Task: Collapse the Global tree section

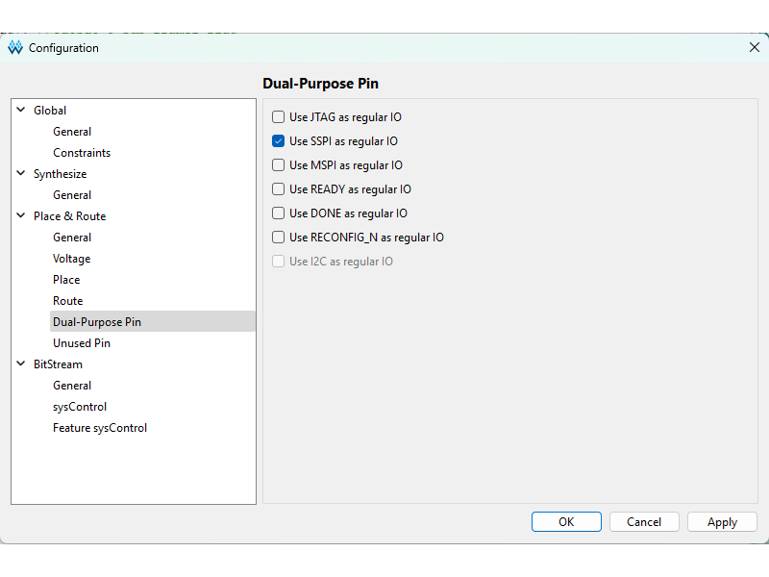Action: tap(21, 111)
